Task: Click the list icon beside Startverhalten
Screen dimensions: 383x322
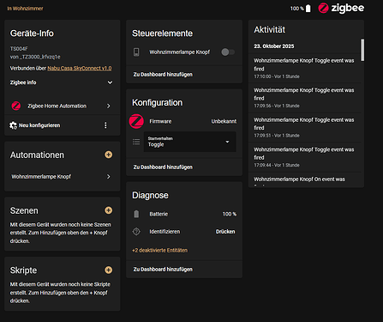Action: tap(136, 142)
